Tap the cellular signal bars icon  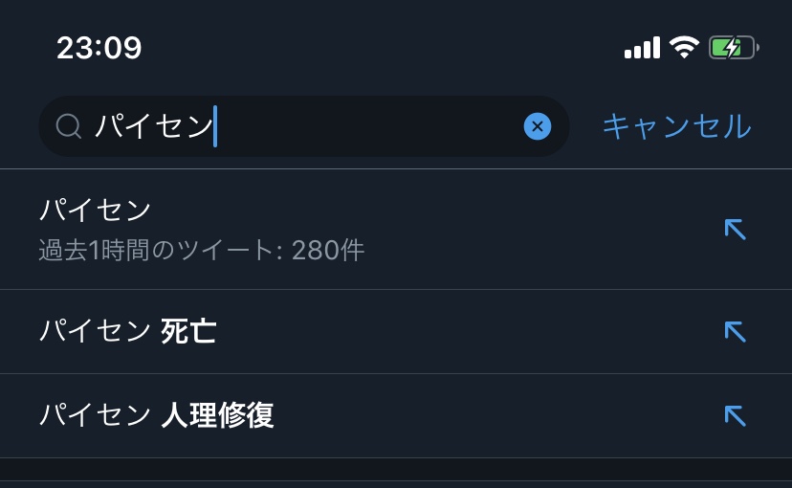click(x=642, y=47)
